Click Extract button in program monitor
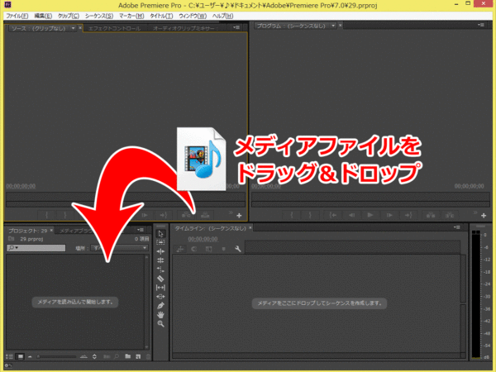 point(450,215)
